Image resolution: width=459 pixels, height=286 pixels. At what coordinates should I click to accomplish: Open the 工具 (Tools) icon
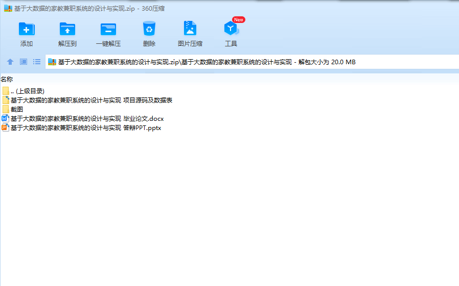tap(231, 29)
